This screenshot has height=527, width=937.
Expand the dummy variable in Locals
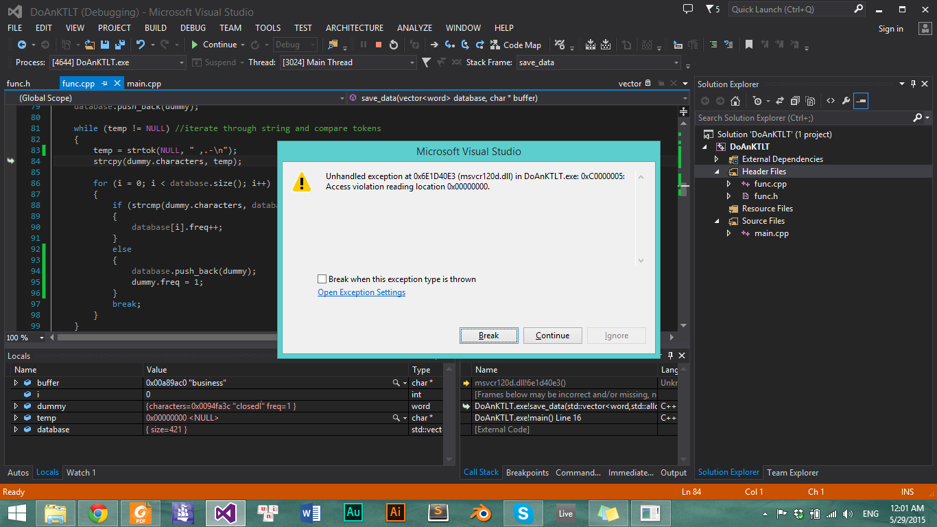click(16, 406)
